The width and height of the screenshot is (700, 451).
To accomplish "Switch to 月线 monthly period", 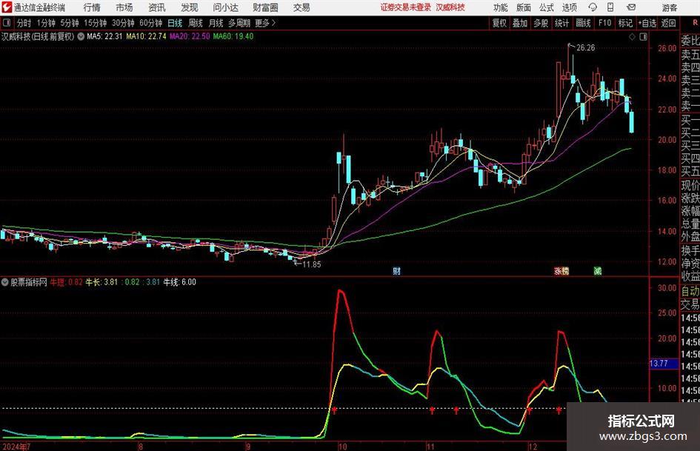I will (x=216, y=23).
